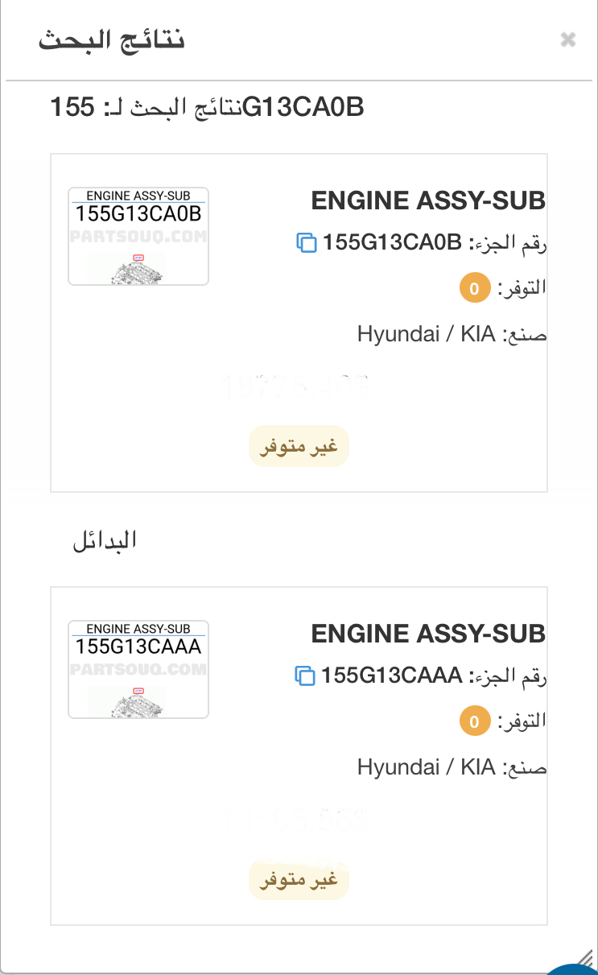This screenshot has height=975, width=598.
Task: Click availability badge of 155G13CA0B
Action: [x=475, y=288]
